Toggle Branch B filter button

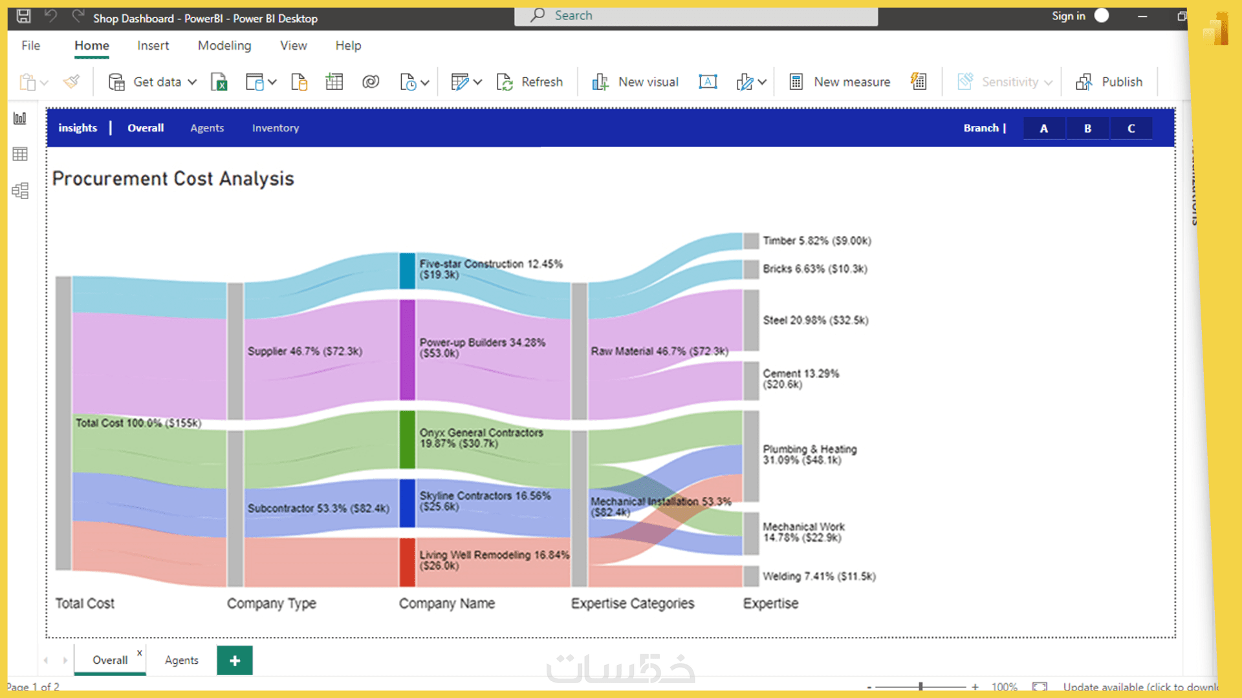point(1088,128)
